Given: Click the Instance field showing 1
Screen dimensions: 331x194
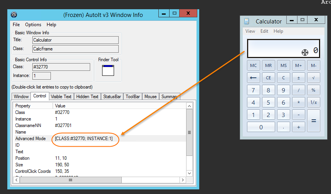Looking at the screenshot, I should 42,76.
